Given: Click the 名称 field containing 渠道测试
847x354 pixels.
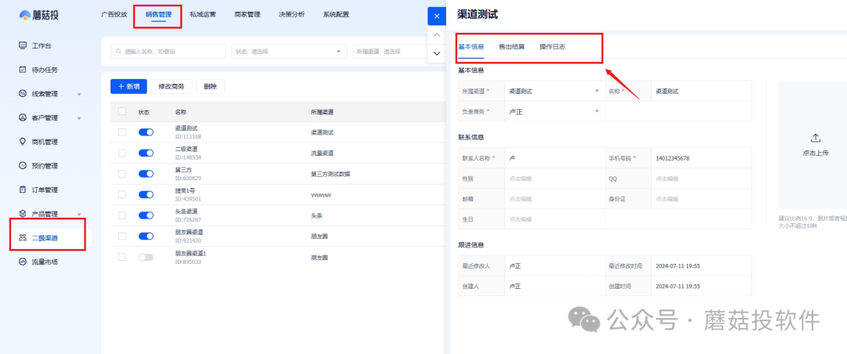Looking at the screenshot, I should (701, 91).
